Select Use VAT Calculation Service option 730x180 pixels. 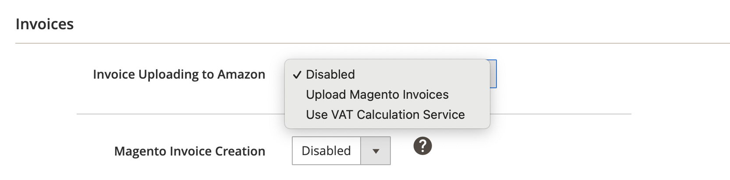(385, 115)
